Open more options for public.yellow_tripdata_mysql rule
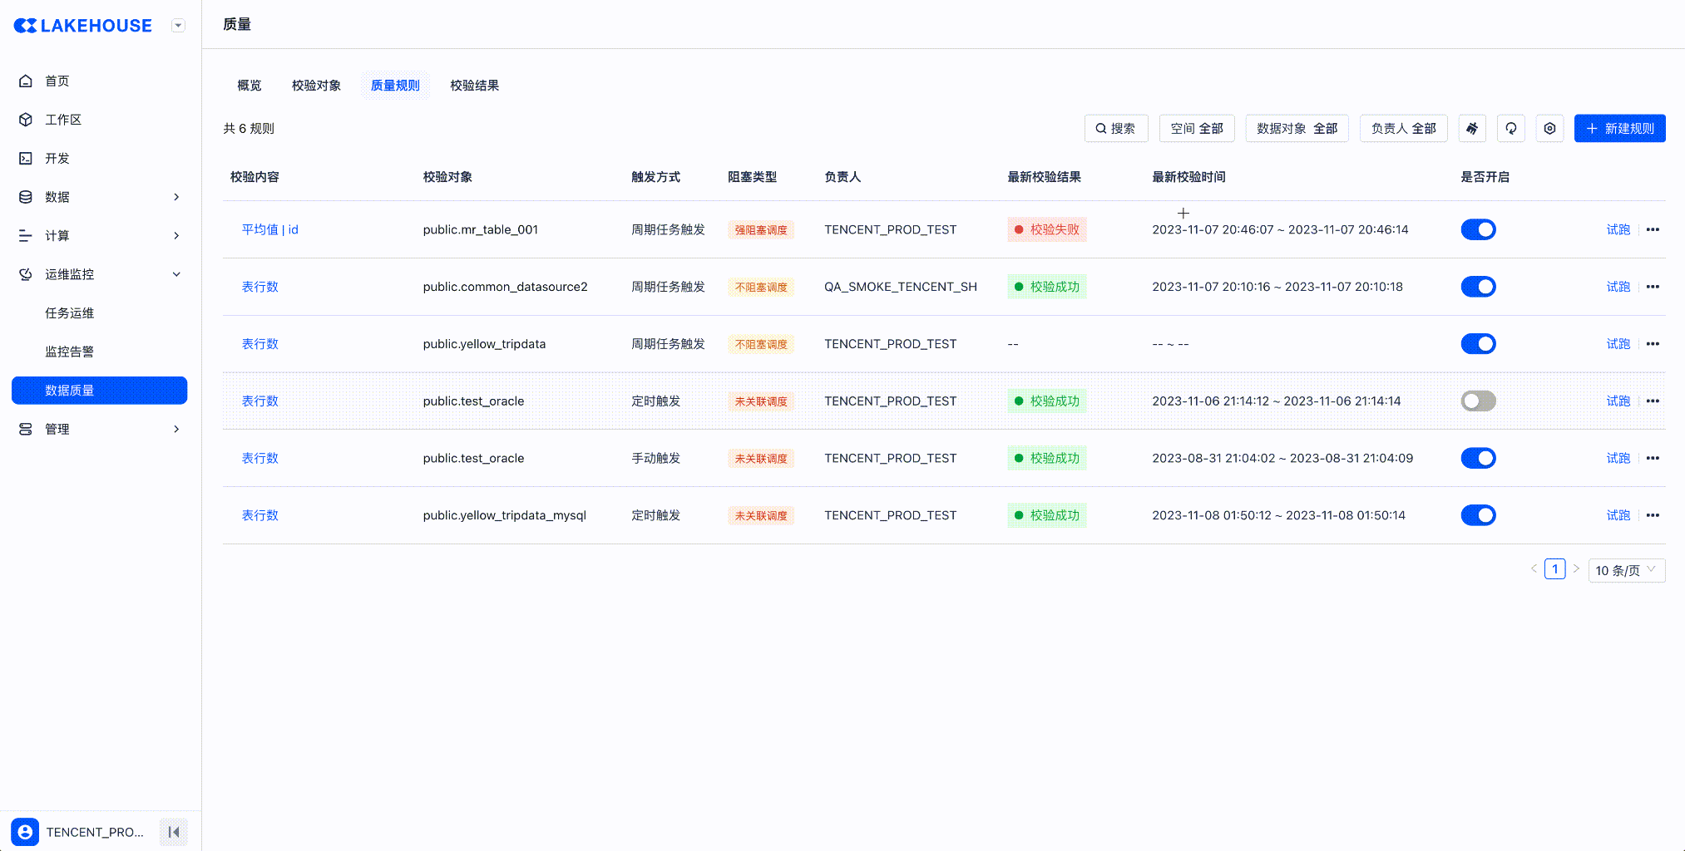 (1653, 516)
